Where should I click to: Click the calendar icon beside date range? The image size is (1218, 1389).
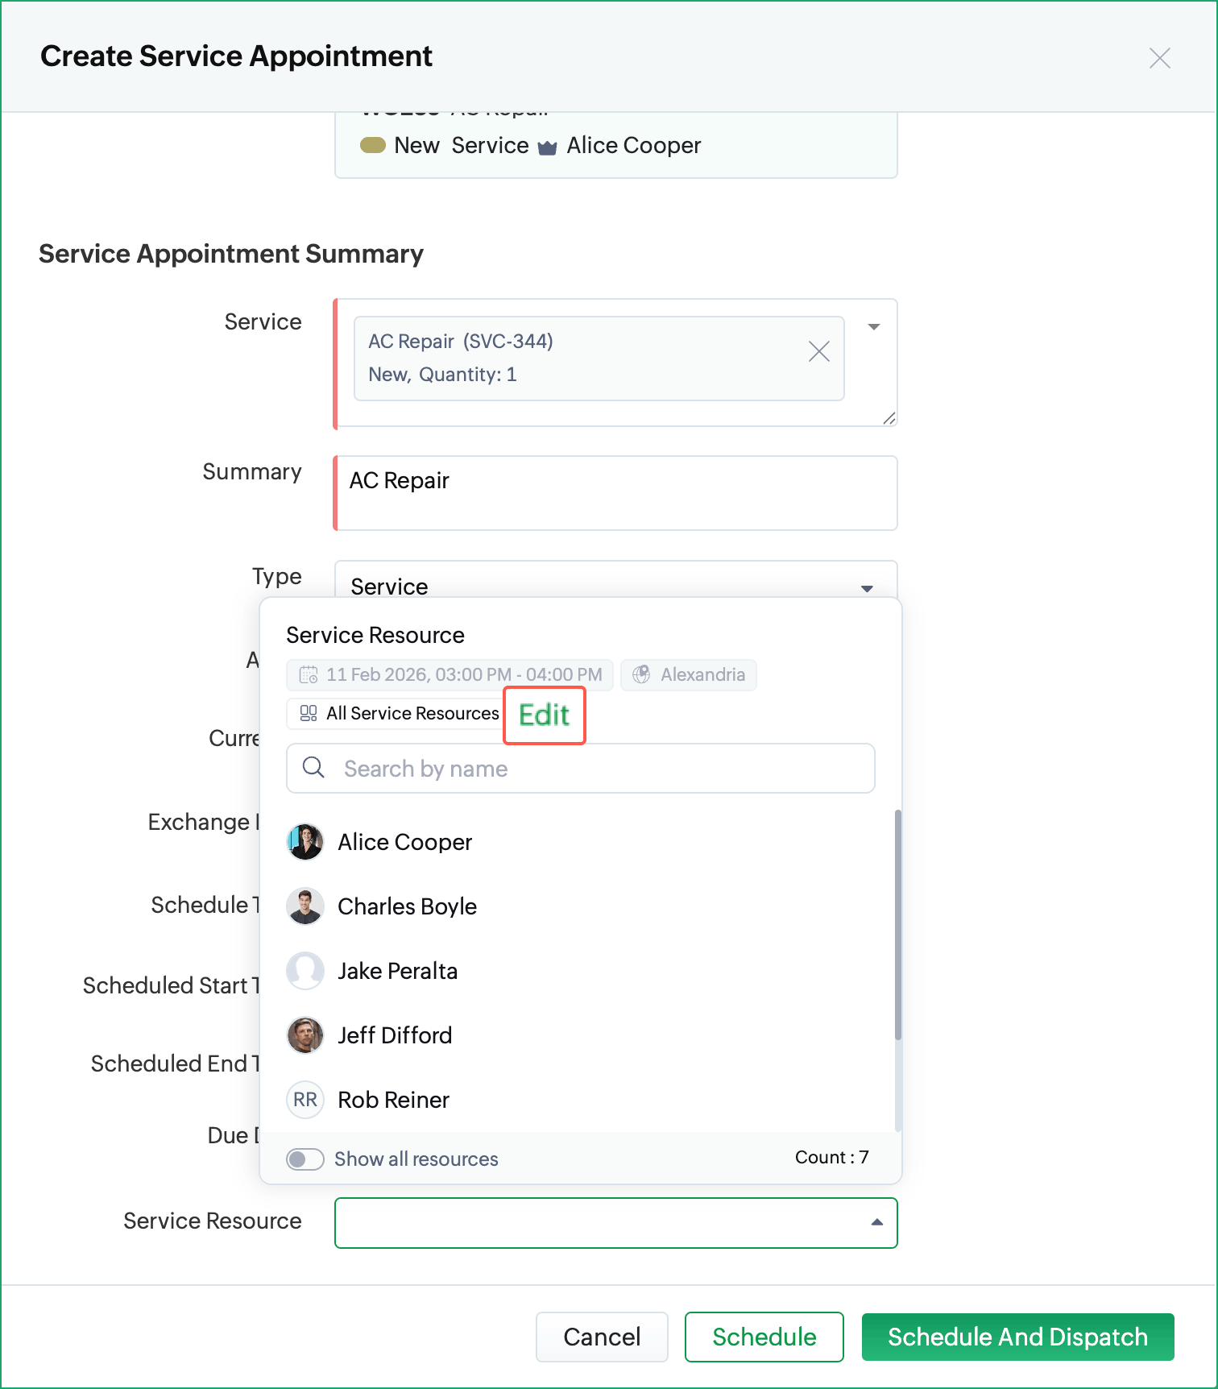coord(309,675)
